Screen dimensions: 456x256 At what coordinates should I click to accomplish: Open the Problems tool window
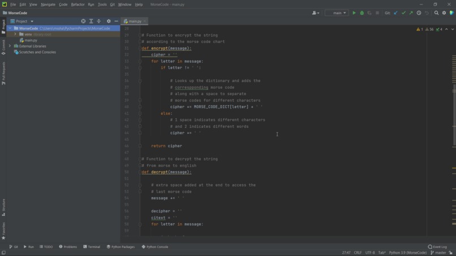point(68,247)
